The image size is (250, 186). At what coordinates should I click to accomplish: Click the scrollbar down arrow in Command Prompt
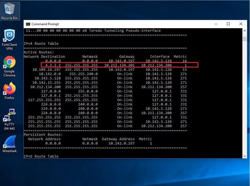245,156
